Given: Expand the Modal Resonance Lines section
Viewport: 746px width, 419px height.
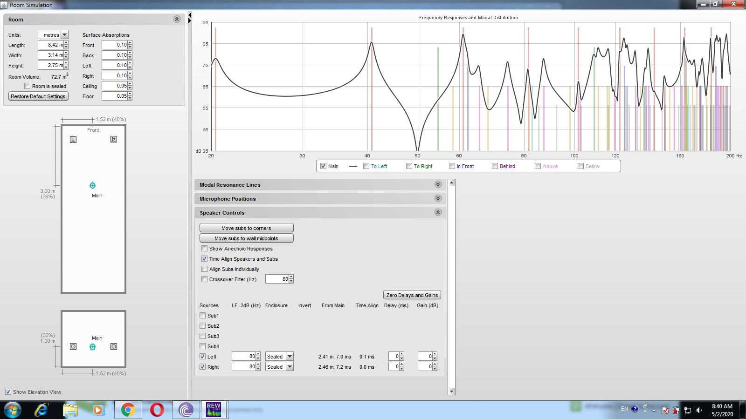Looking at the screenshot, I should click(438, 185).
